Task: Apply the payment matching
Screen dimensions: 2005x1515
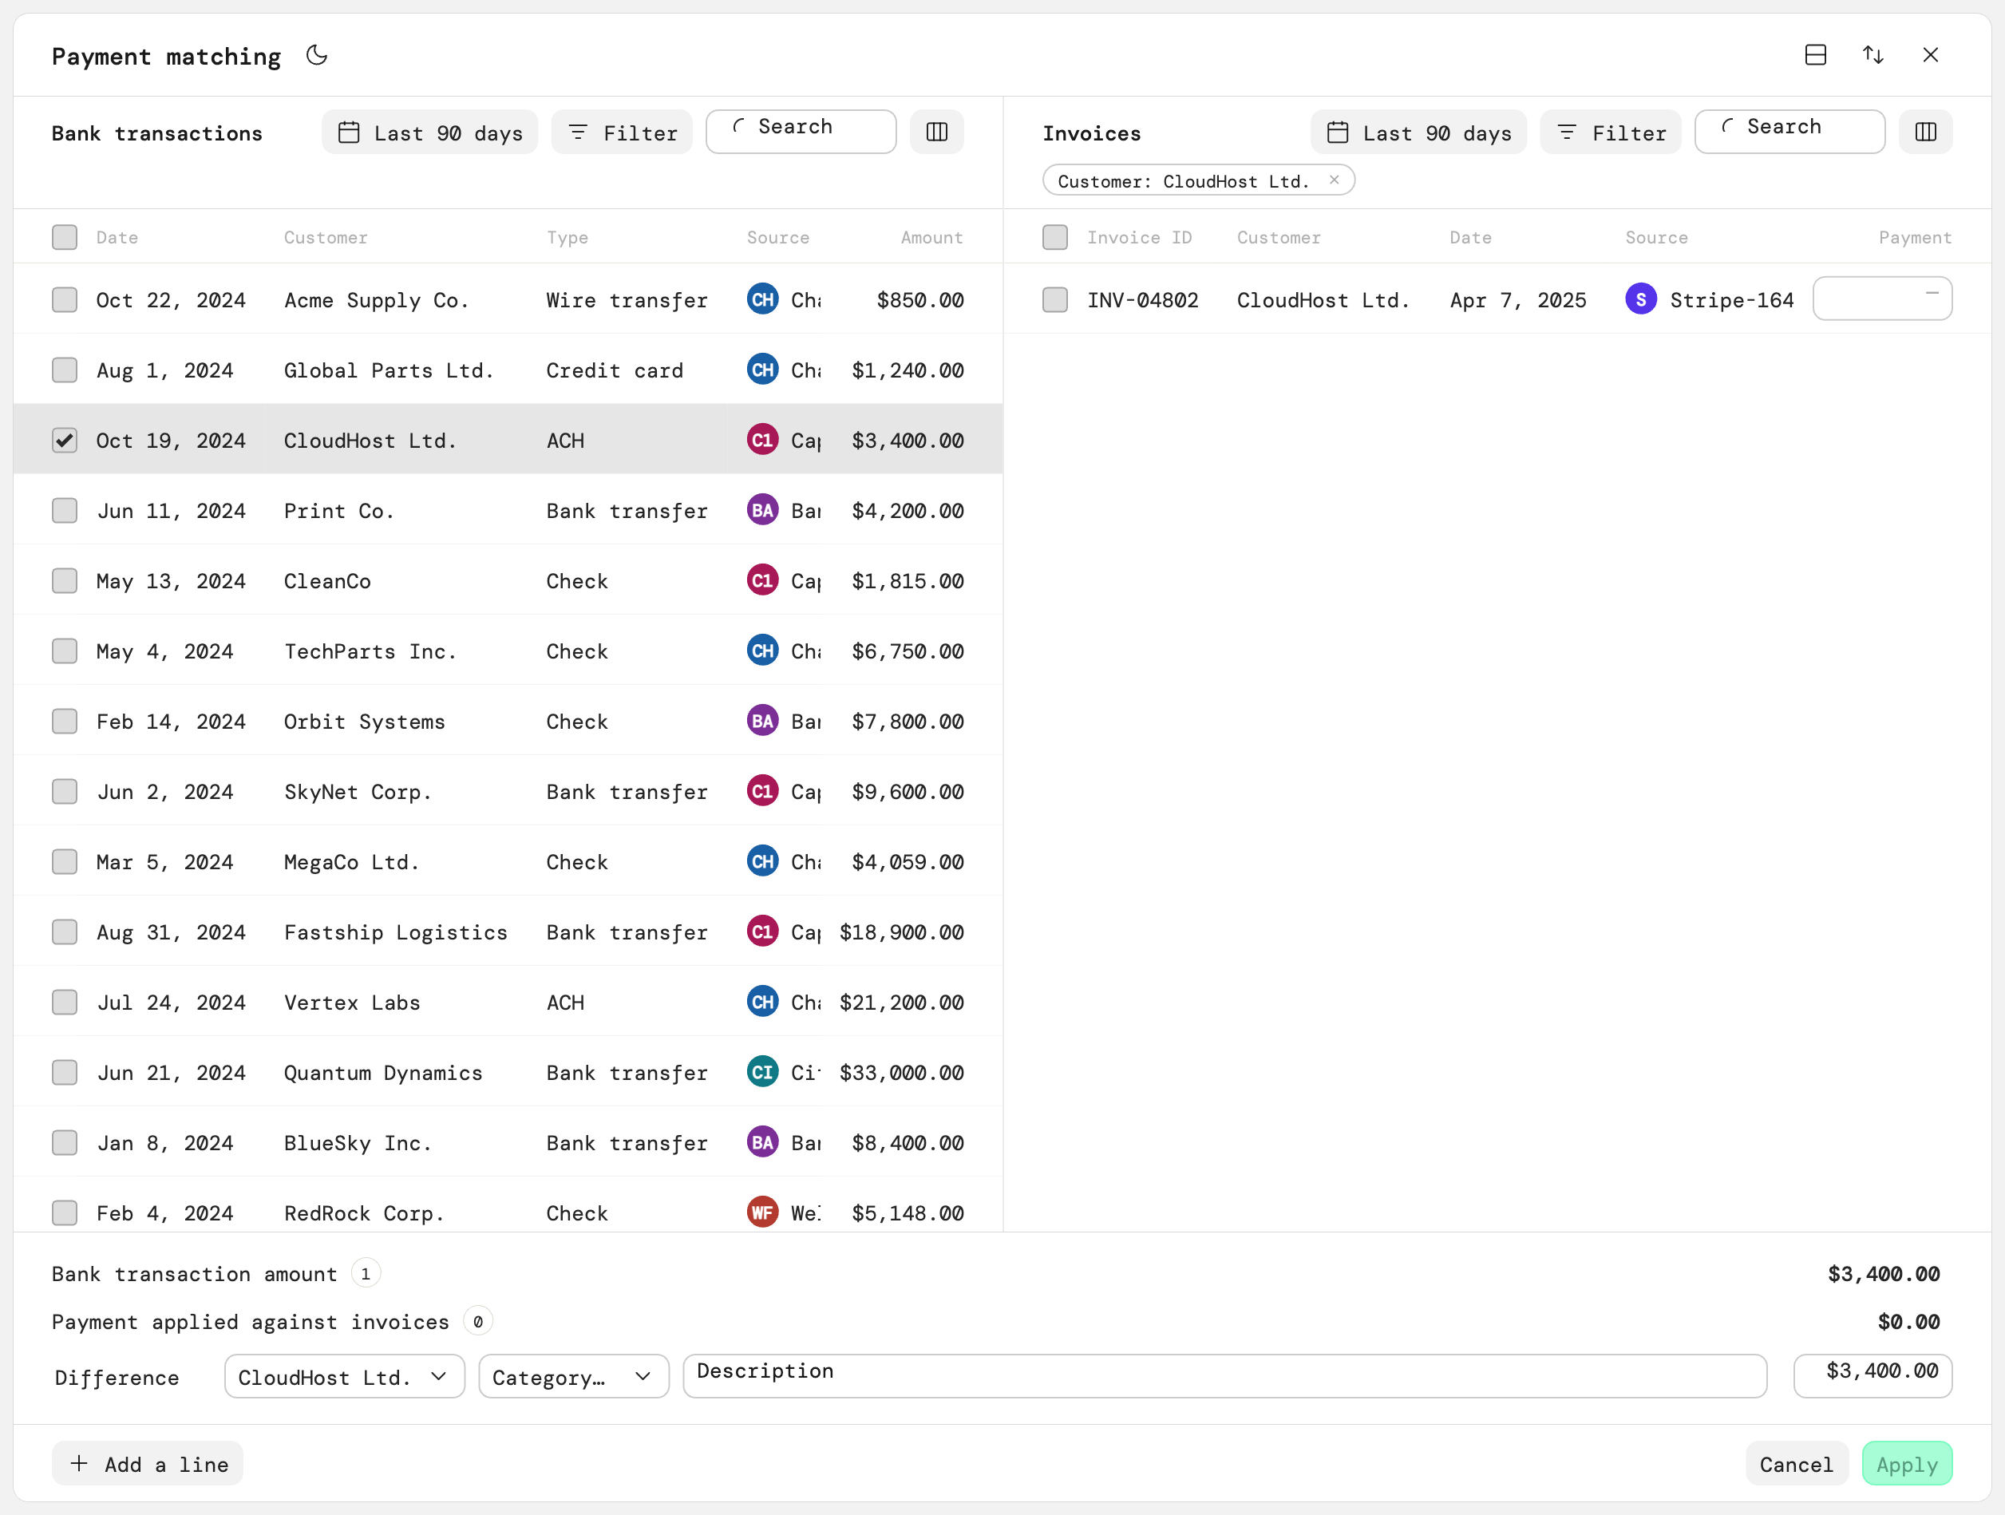Action: click(x=1907, y=1463)
